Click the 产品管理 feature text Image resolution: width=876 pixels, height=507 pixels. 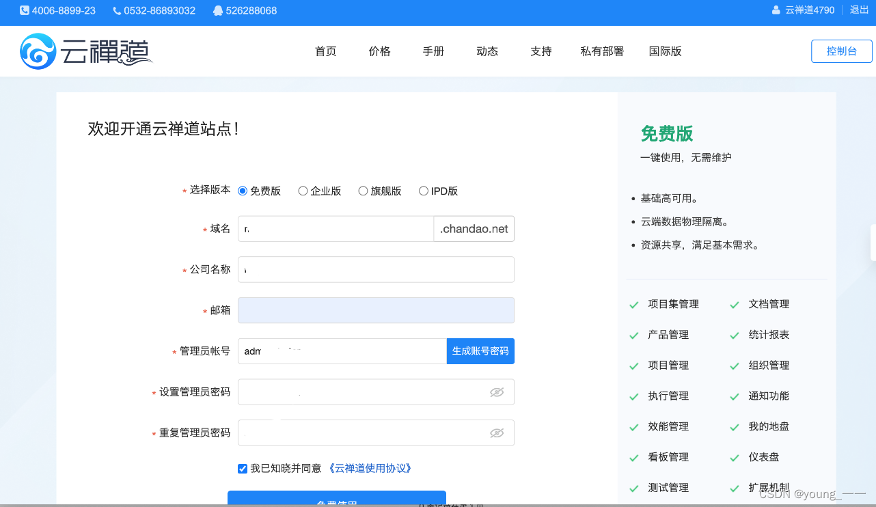668,335
